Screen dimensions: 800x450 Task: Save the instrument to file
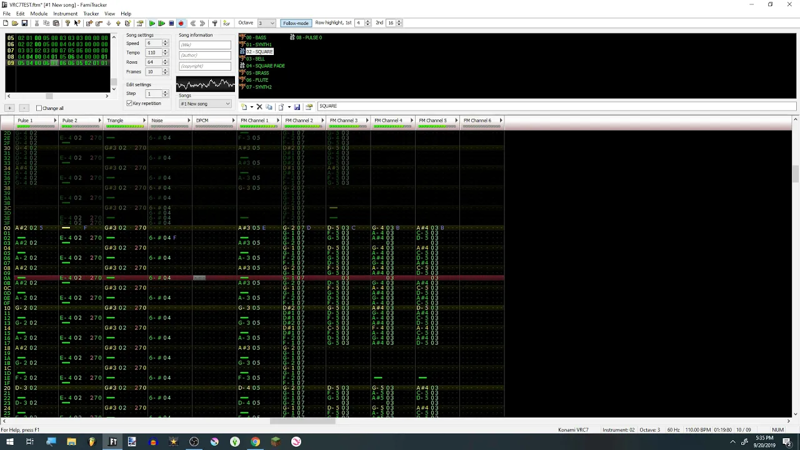click(x=297, y=107)
